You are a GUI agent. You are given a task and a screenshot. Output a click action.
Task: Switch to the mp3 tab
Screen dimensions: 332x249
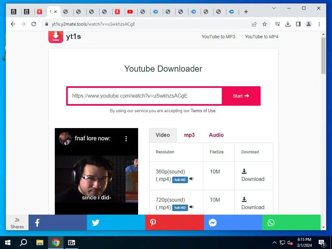tap(189, 135)
